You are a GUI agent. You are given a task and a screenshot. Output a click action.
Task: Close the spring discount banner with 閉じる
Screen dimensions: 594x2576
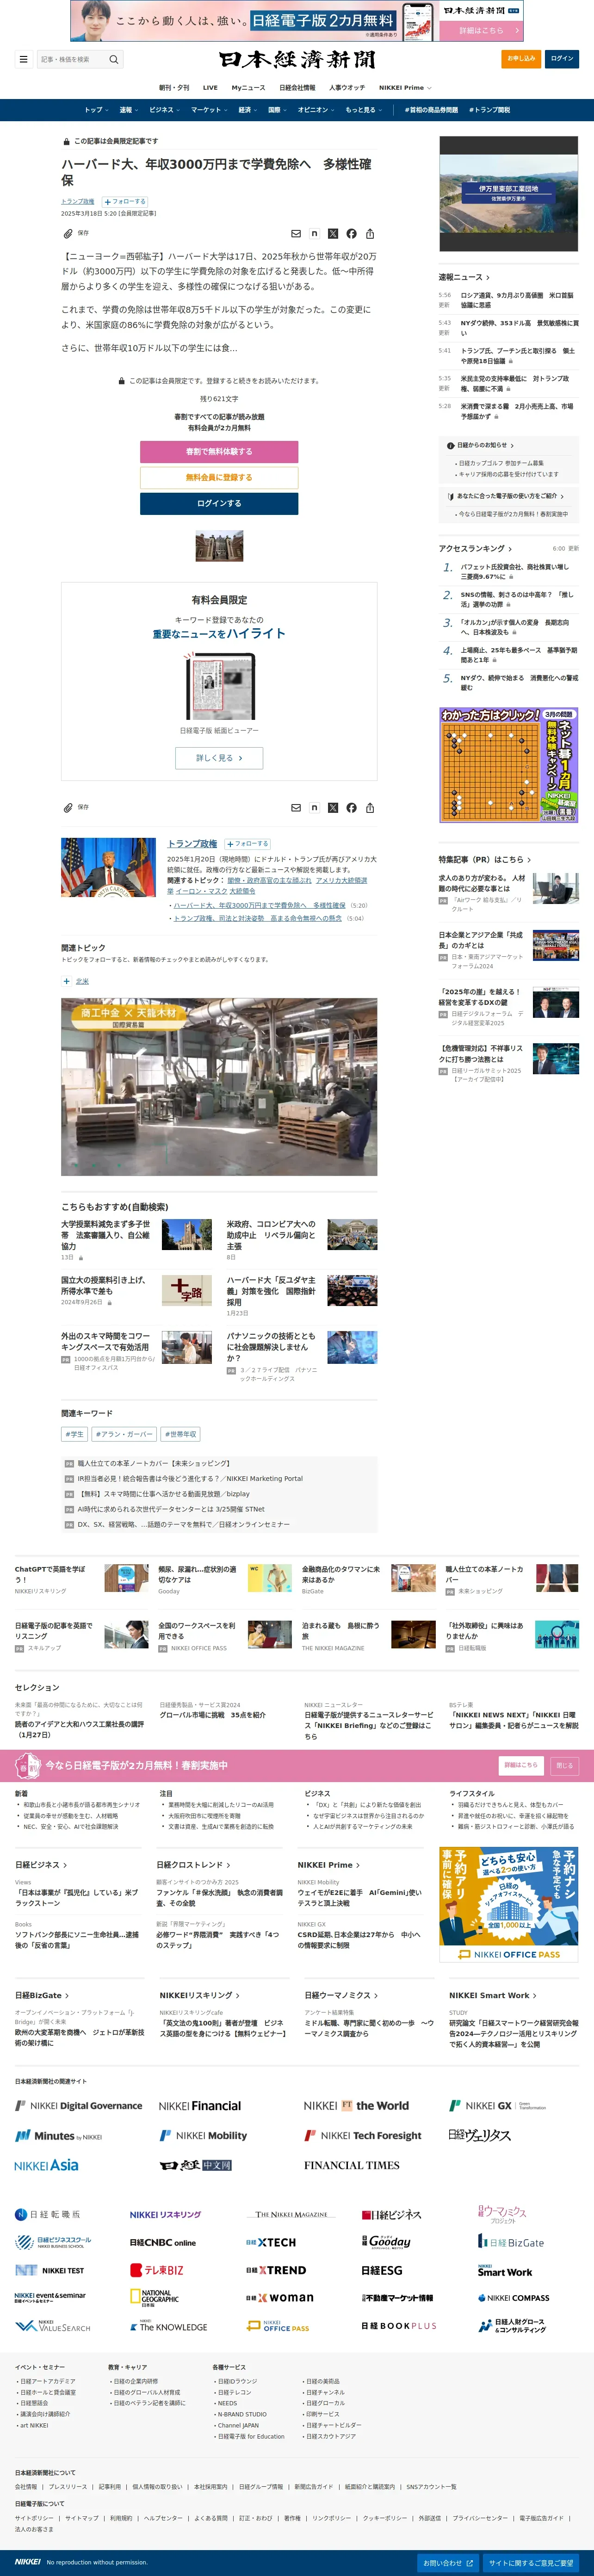[565, 1765]
